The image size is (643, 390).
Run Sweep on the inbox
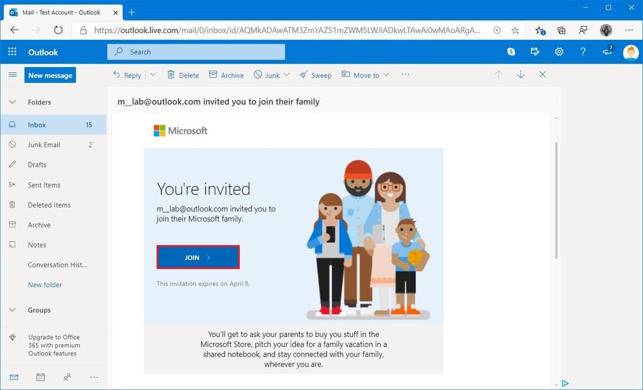[x=316, y=75]
